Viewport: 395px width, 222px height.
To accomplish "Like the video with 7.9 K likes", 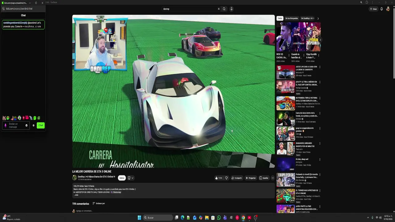I will tap(218, 178).
